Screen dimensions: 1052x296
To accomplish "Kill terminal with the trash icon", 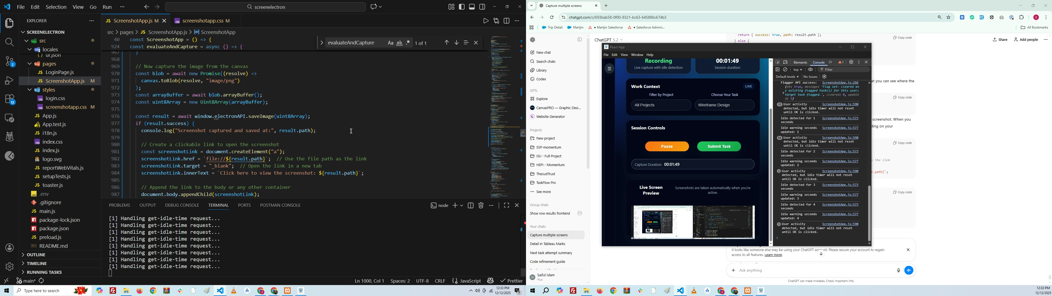I will [x=481, y=206].
